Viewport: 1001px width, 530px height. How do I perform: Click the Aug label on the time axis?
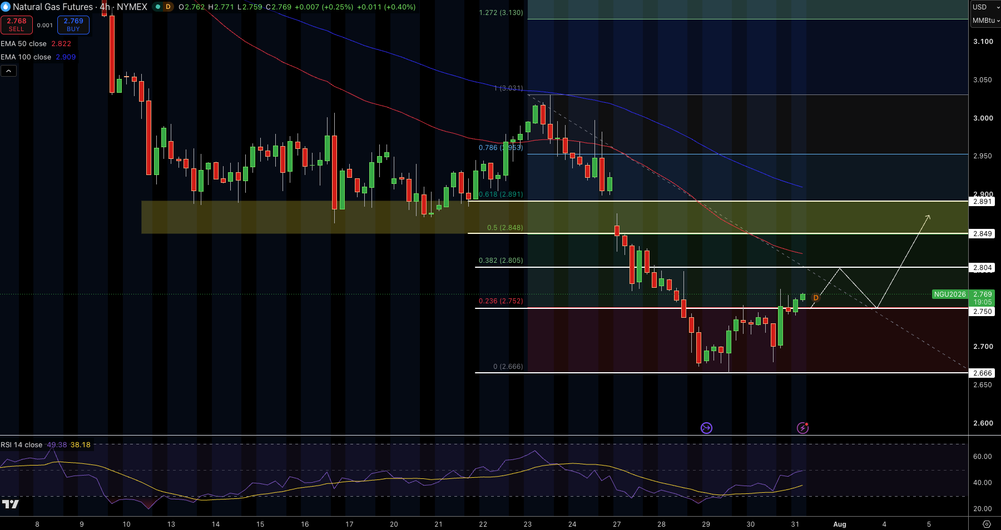click(840, 524)
